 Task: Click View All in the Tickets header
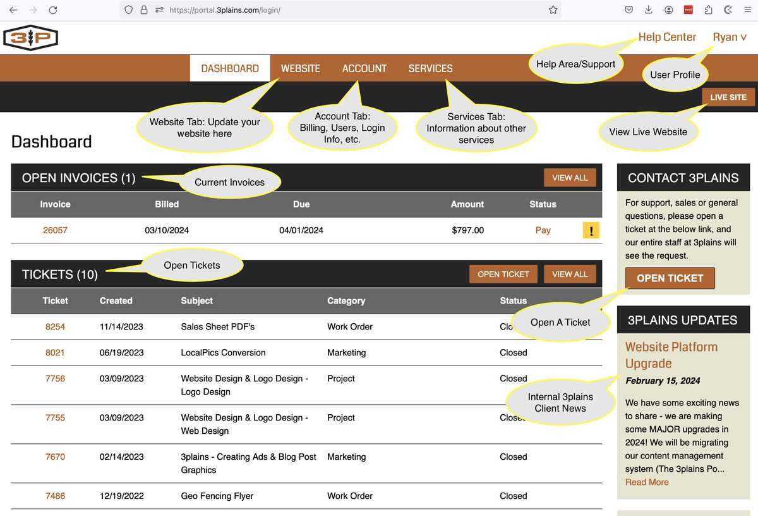[x=570, y=274]
